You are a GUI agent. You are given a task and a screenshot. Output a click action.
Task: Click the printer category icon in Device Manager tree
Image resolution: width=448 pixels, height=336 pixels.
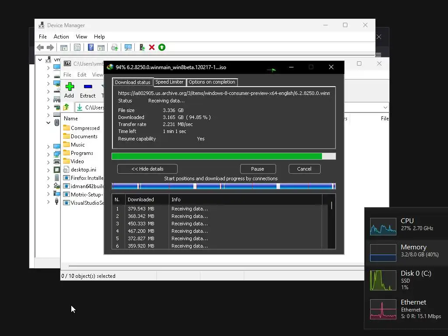(56, 162)
